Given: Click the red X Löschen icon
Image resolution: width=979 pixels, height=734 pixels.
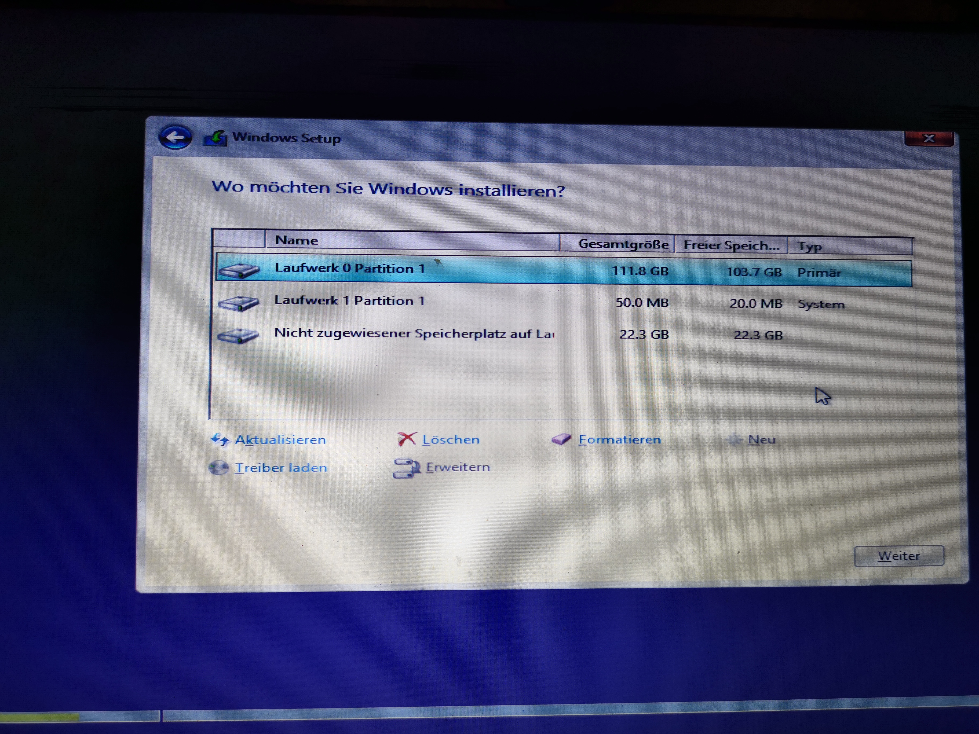Looking at the screenshot, I should pyautogui.click(x=406, y=439).
